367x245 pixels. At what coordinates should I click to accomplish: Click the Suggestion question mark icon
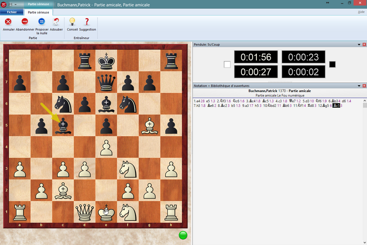pos(87,22)
